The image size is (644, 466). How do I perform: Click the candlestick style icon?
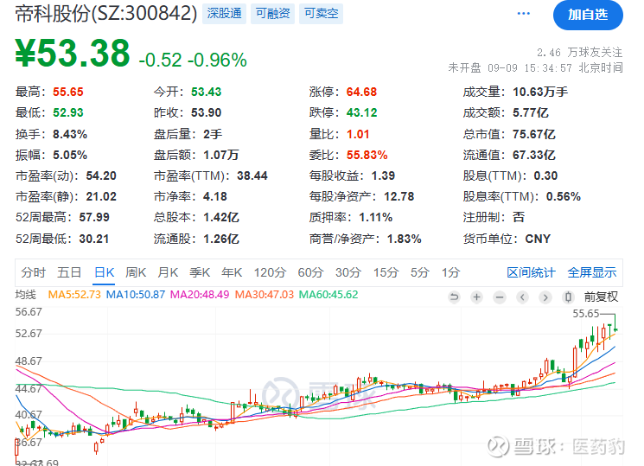(x=568, y=297)
